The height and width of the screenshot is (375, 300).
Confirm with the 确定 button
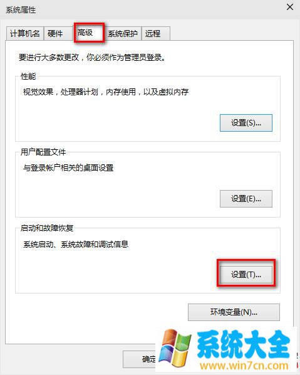[139, 359]
